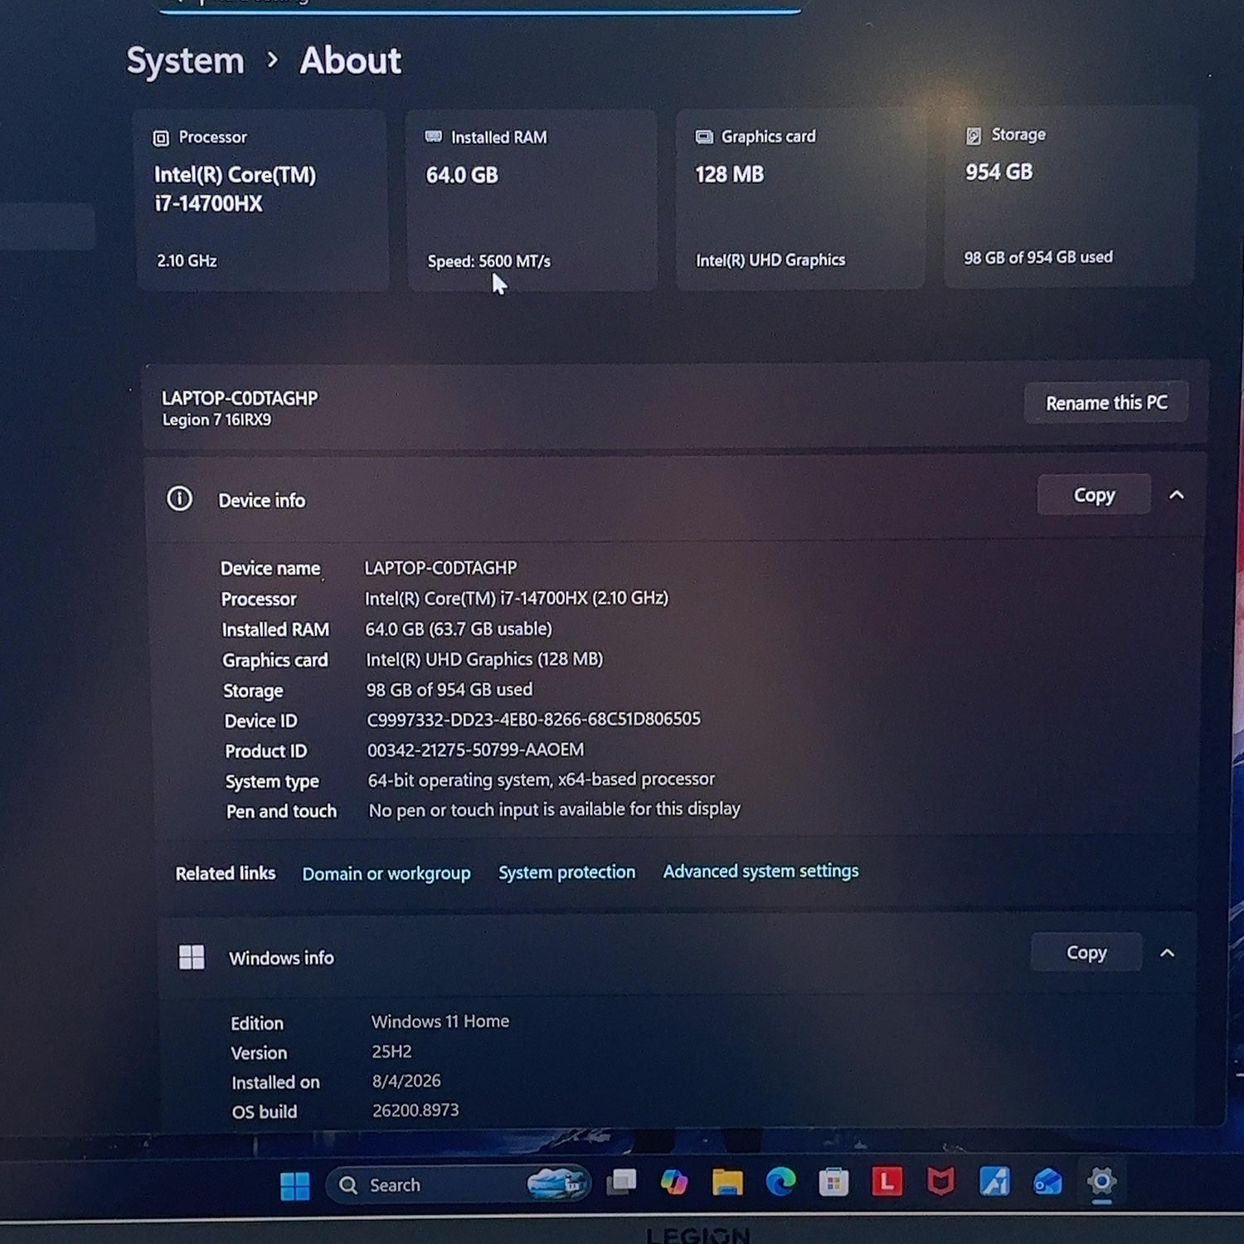Select the Installed RAM summary card
The height and width of the screenshot is (1244, 1244).
click(x=532, y=200)
